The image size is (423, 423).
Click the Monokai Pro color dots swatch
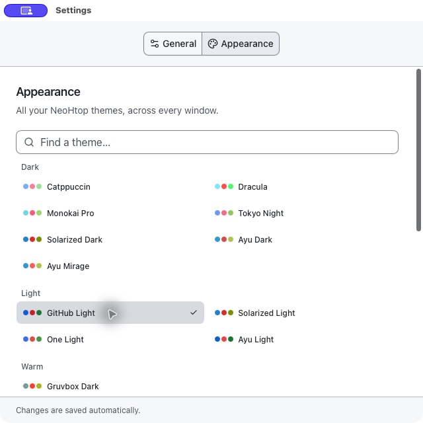[x=32, y=213]
